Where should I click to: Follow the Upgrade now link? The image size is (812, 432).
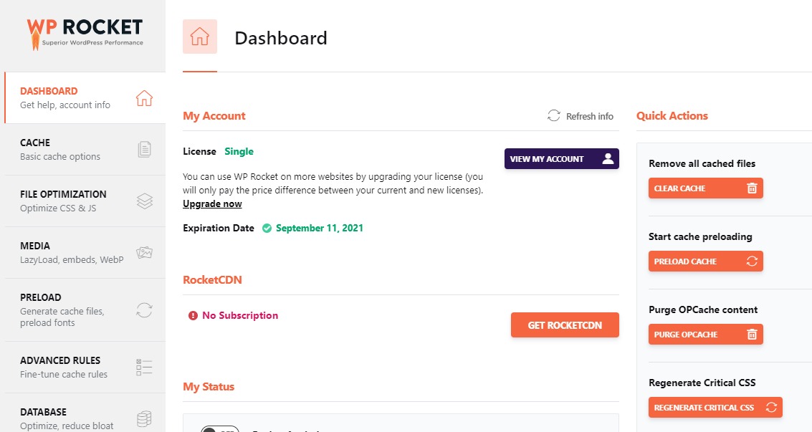212,204
